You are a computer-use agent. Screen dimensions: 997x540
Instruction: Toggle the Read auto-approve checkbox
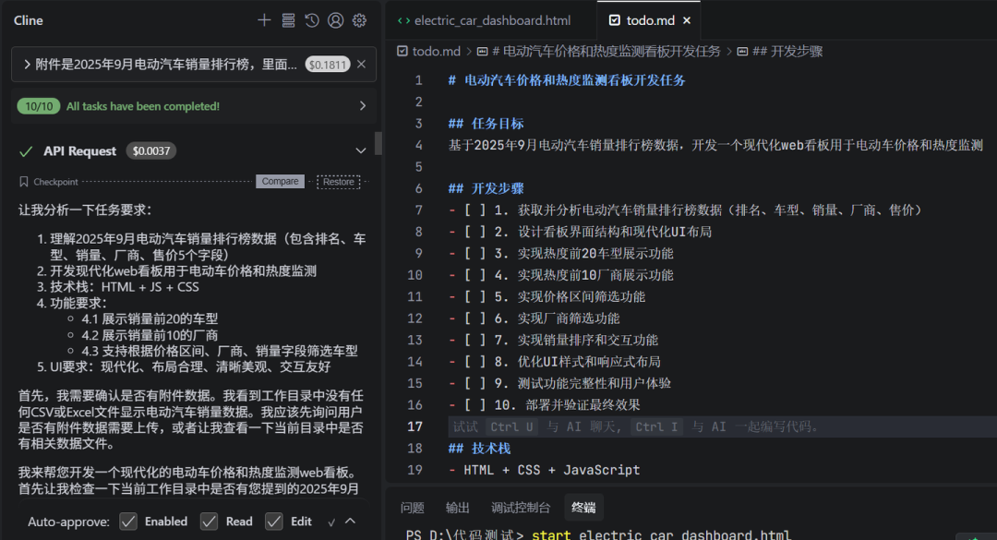click(209, 522)
